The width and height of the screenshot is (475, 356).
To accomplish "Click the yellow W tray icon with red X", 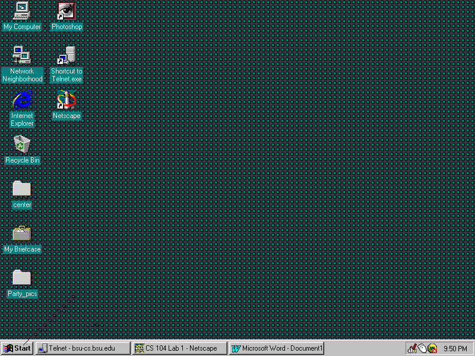I will click(x=432, y=348).
